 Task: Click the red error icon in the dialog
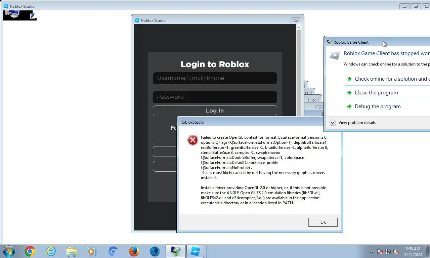[193, 140]
